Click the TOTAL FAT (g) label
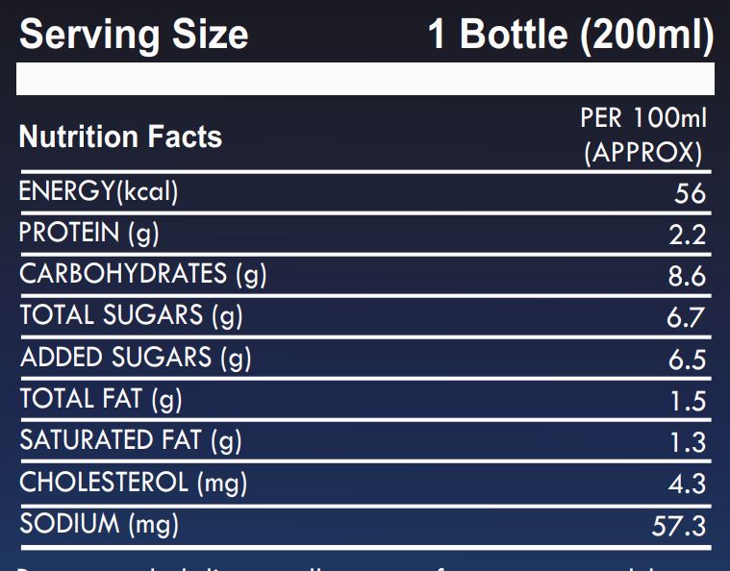Image resolution: width=730 pixels, height=571 pixels. click(101, 399)
